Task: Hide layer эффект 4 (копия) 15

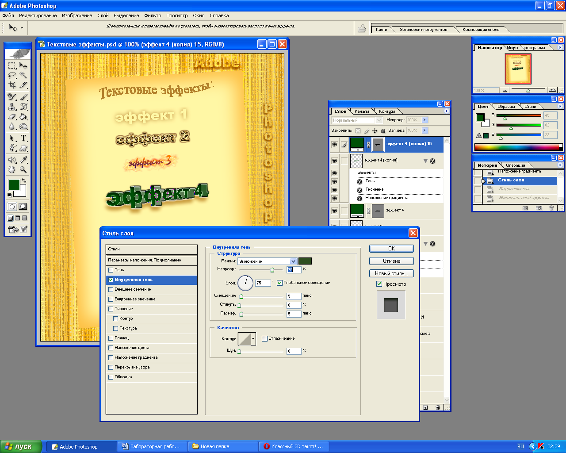Action: coord(334,145)
